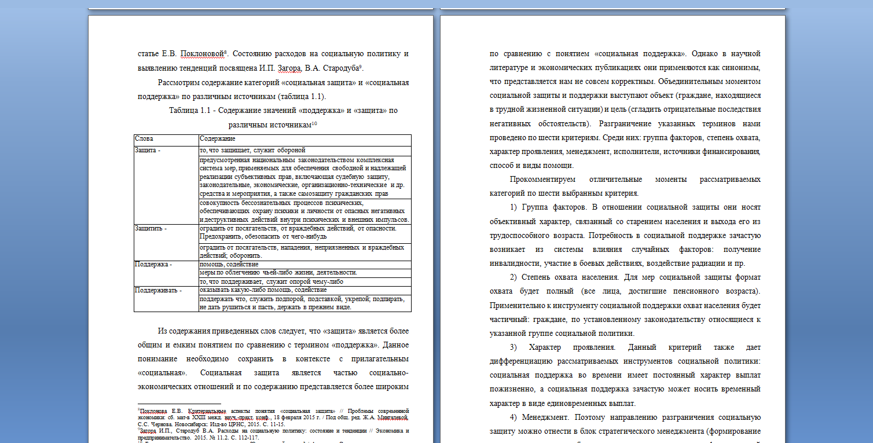Viewport: 873px width, 443px height.
Task: Click cell starting 'оградить от посягательств, от враждебных'
Action: point(305,233)
